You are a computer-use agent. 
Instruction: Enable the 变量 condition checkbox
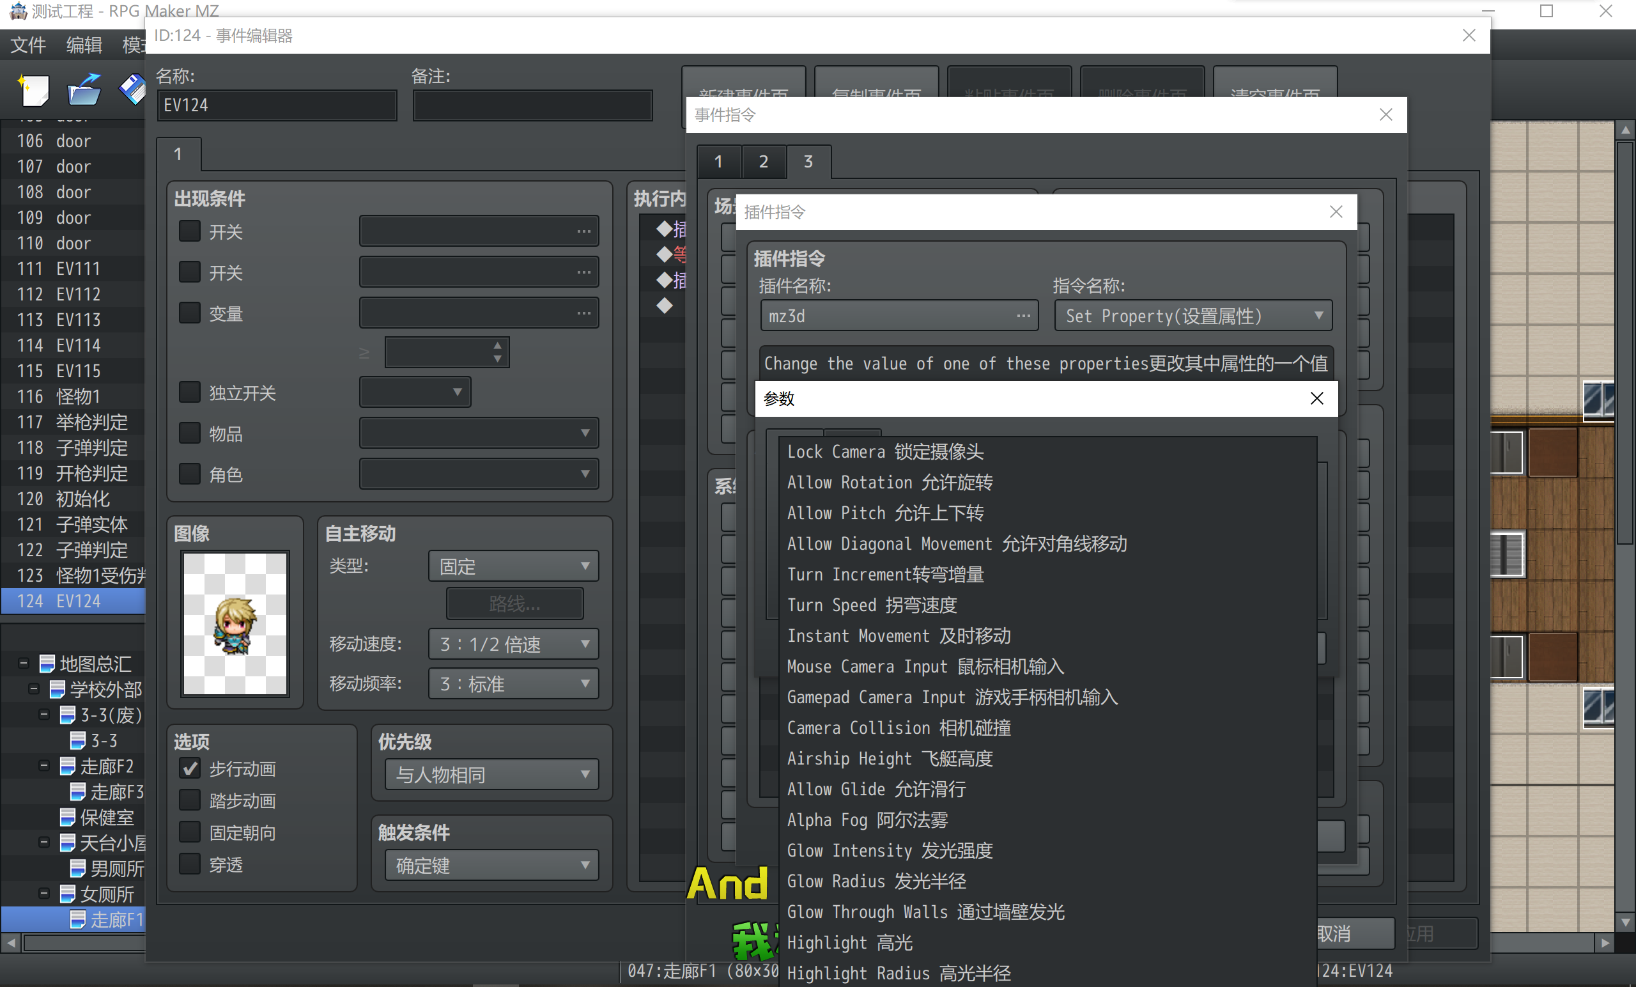[x=190, y=313]
